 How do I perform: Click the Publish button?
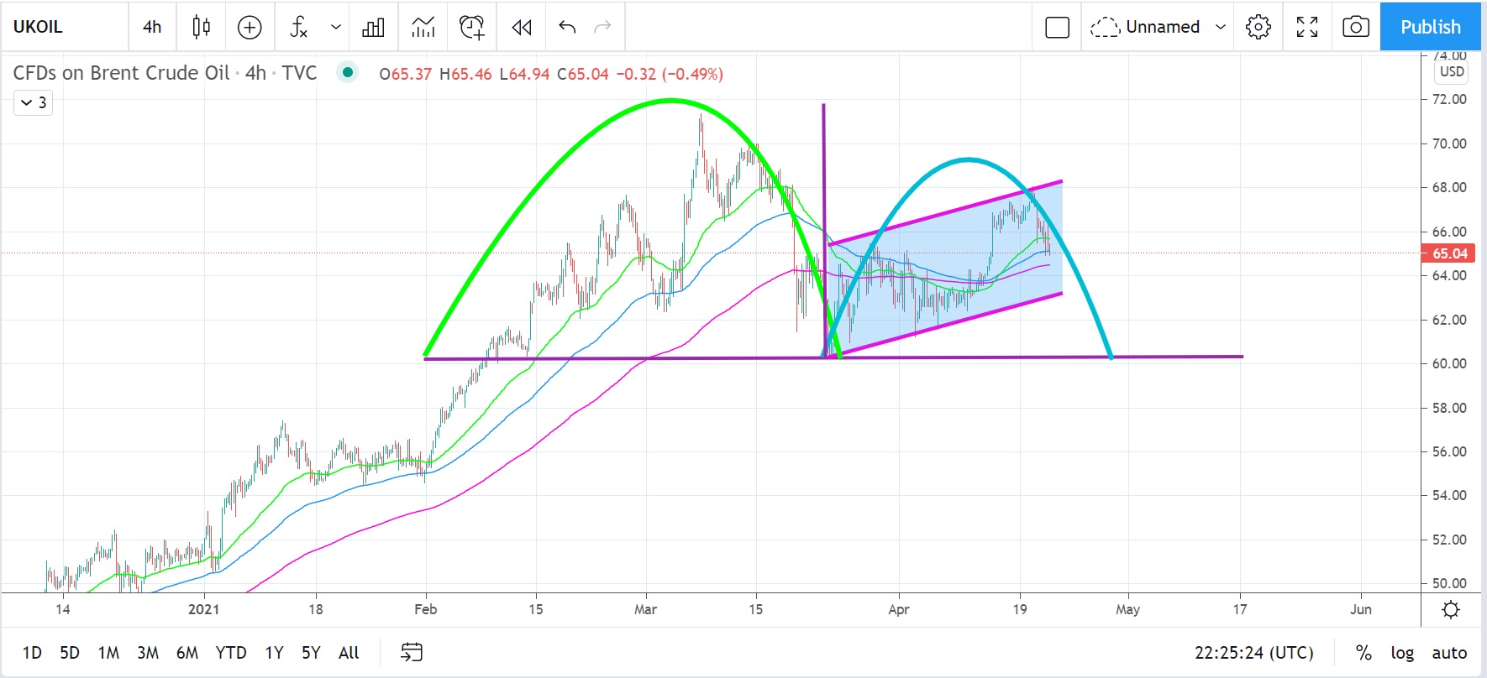tap(1431, 27)
